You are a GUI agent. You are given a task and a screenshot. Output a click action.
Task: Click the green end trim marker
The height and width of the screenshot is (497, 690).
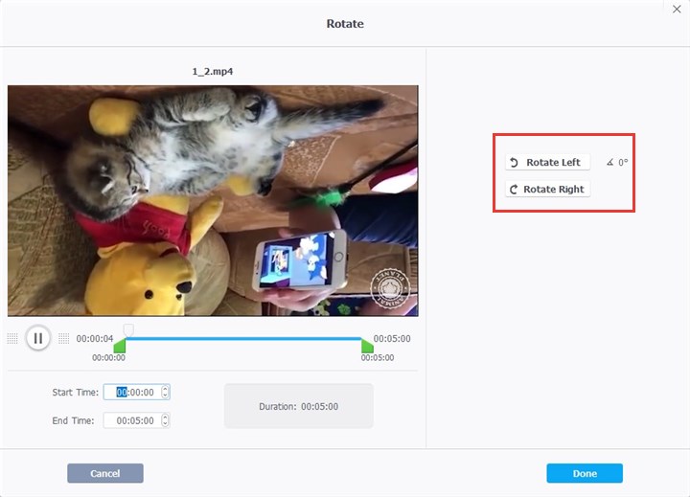[x=367, y=346]
